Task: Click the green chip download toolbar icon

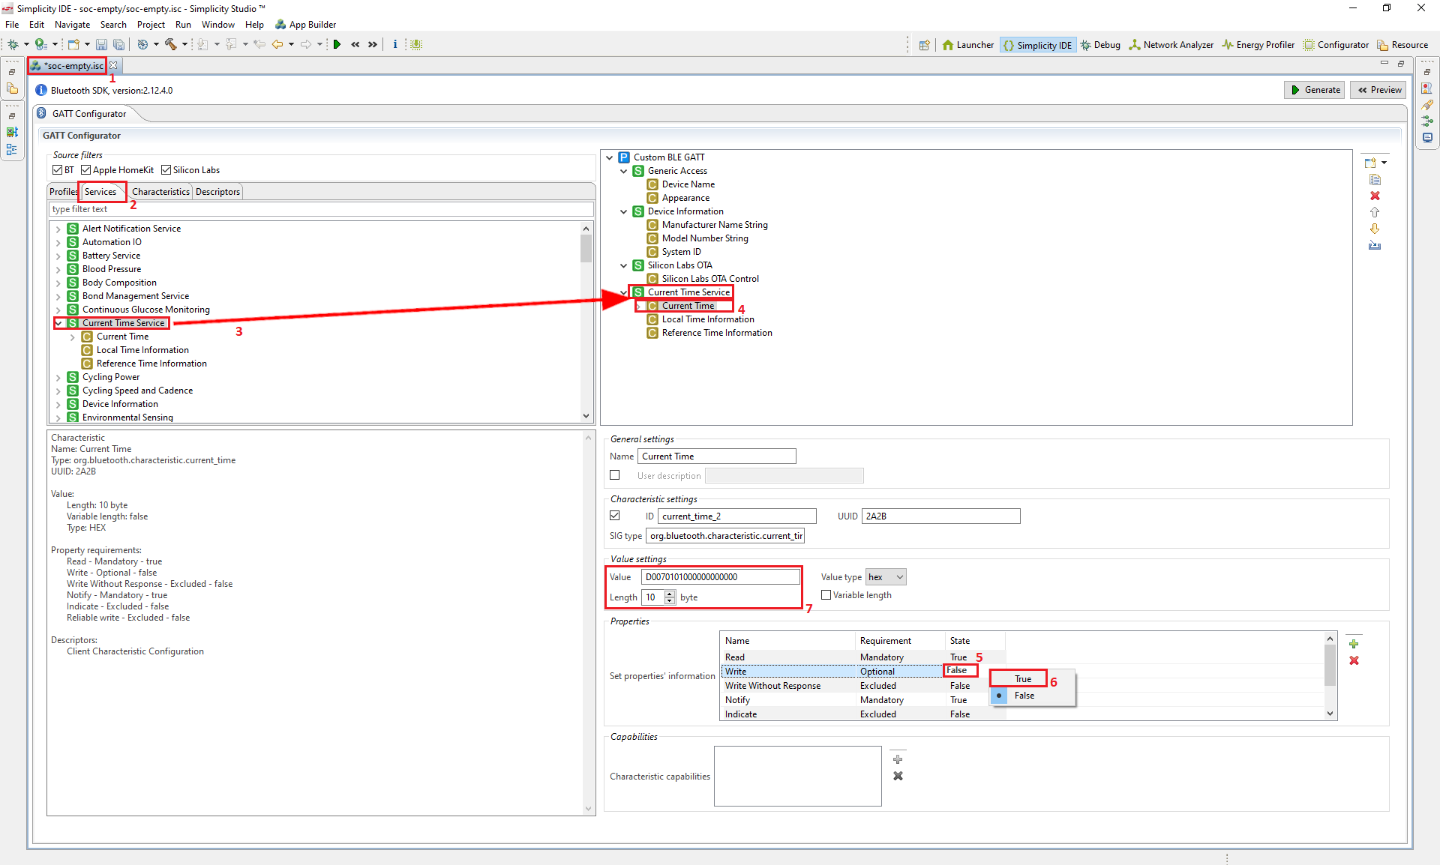Action: tap(416, 44)
